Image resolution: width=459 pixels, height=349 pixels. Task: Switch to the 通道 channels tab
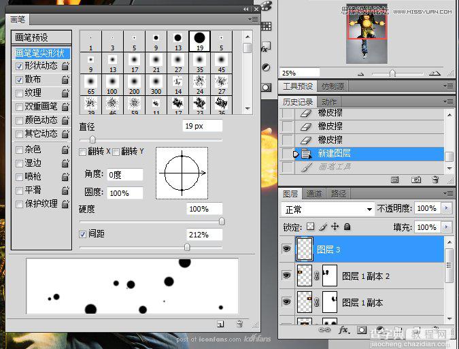tap(314, 194)
